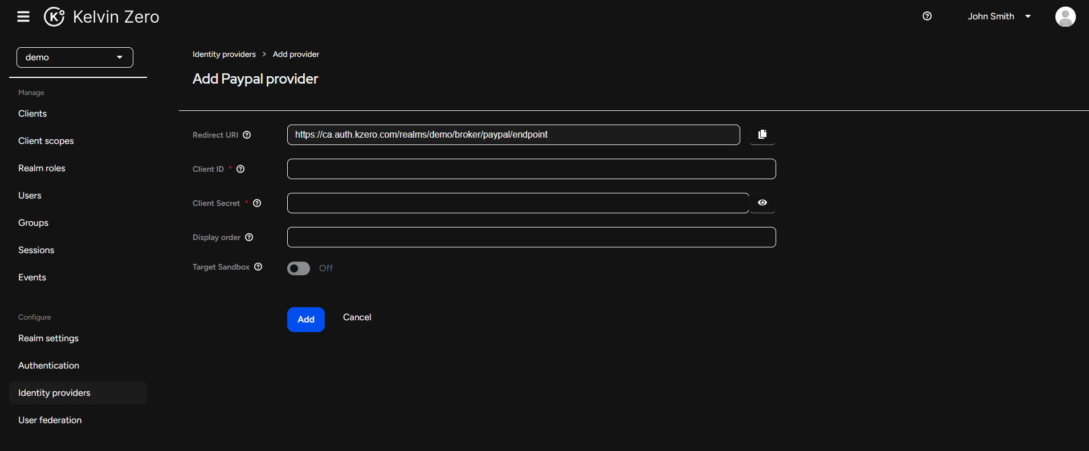Open Sessions in sidebar

(36, 250)
